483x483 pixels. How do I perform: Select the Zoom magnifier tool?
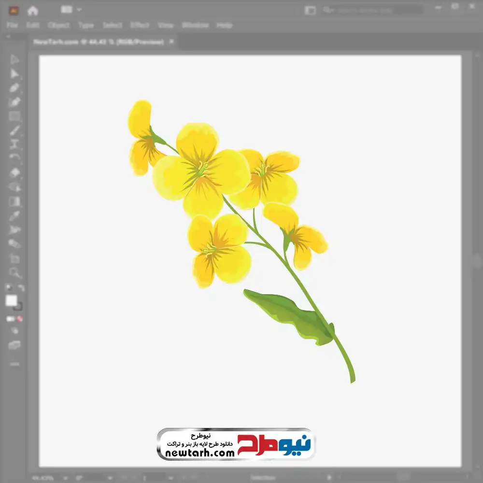tap(14, 272)
